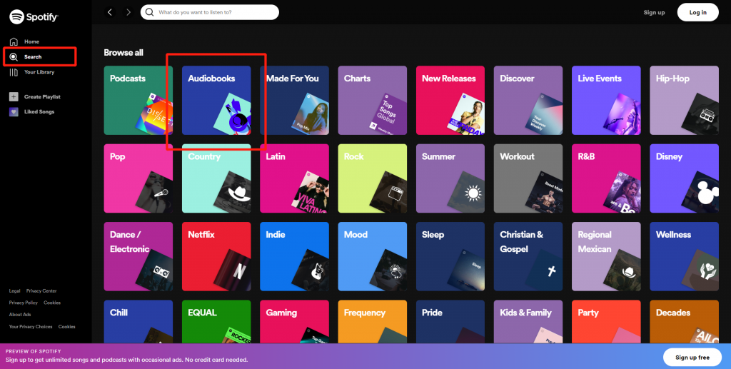
Task: Click the Create Playlist label
Action: point(42,97)
